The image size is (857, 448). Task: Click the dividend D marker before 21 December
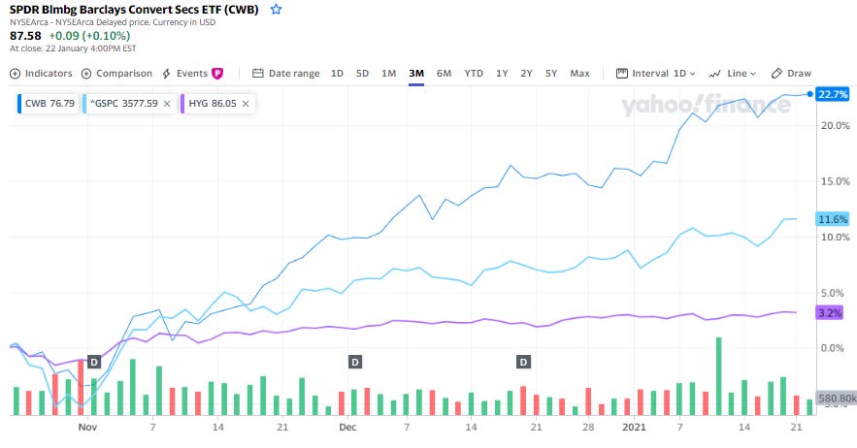[523, 362]
